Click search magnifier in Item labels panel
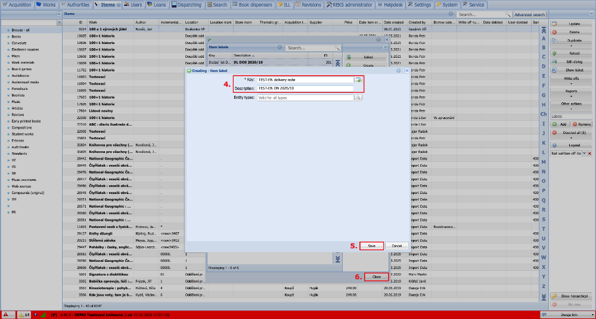Viewport: 596px width, 319px height. (x=337, y=48)
